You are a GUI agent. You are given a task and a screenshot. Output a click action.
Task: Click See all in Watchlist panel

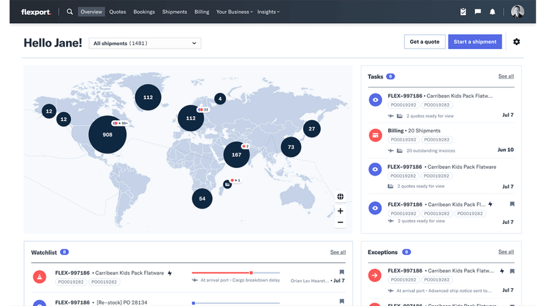(x=338, y=252)
